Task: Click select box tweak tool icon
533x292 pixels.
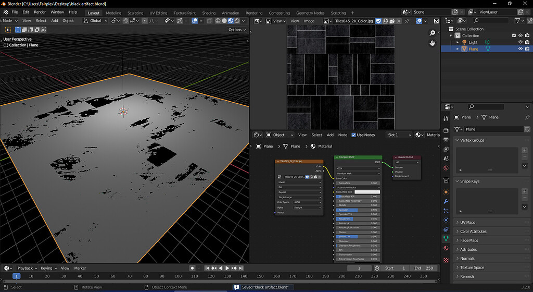Action: (x=8, y=30)
